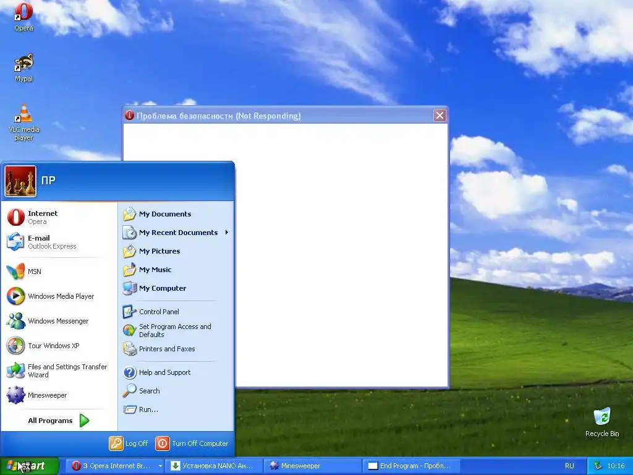Click Opera icon in the not-responding window title
This screenshot has height=475, width=633.
[x=129, y=116]
